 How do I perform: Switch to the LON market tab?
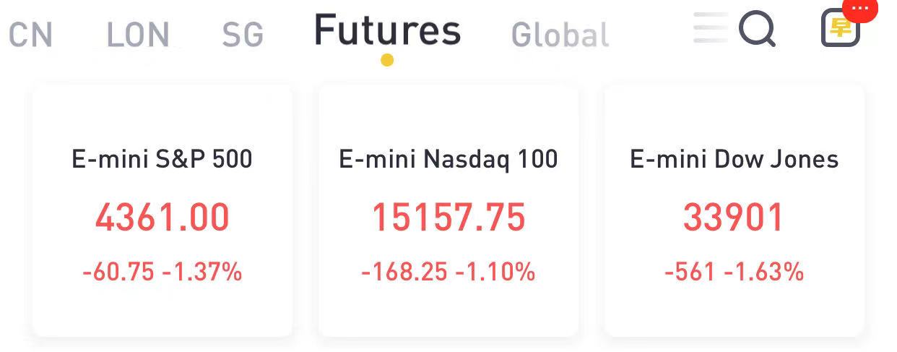click(x=138, y=34)
